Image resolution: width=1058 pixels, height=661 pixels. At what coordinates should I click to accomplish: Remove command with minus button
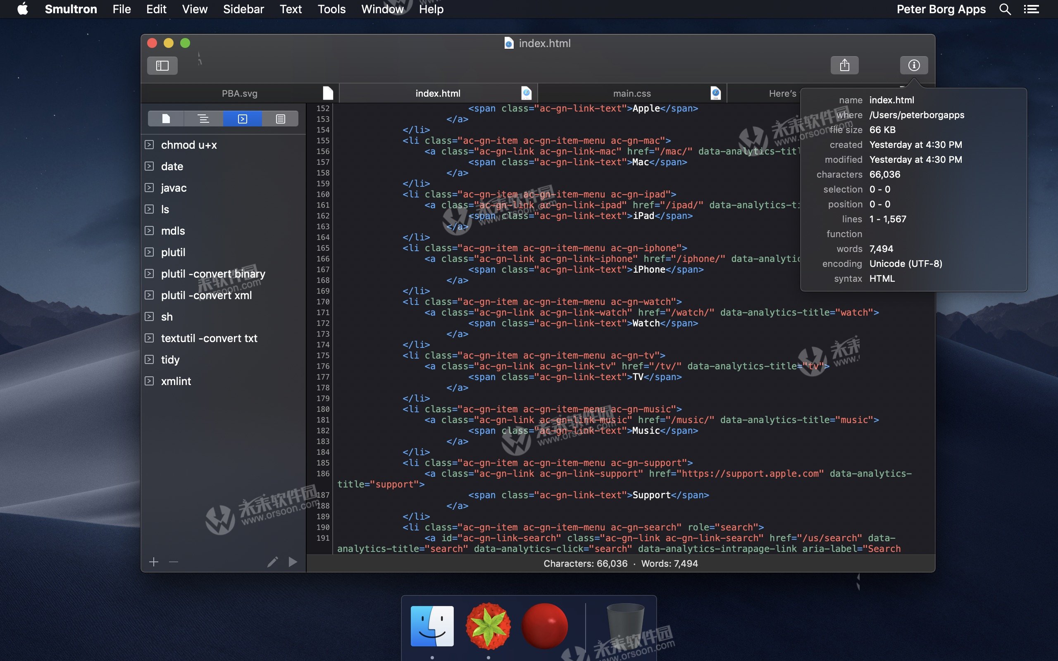[x=174, y=562]
